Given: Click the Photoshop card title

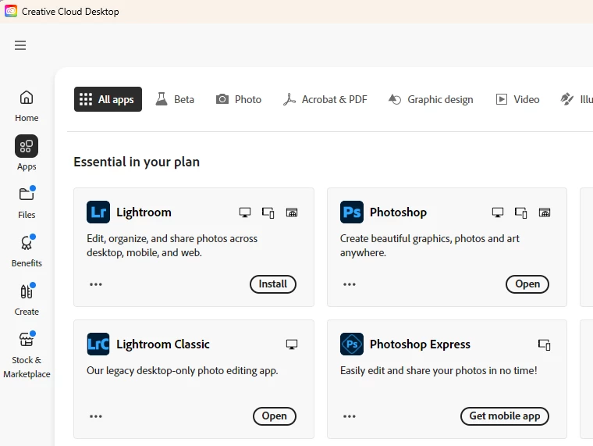Looking at the screenshot, I should pyautogui.click(x=398, y=212).
